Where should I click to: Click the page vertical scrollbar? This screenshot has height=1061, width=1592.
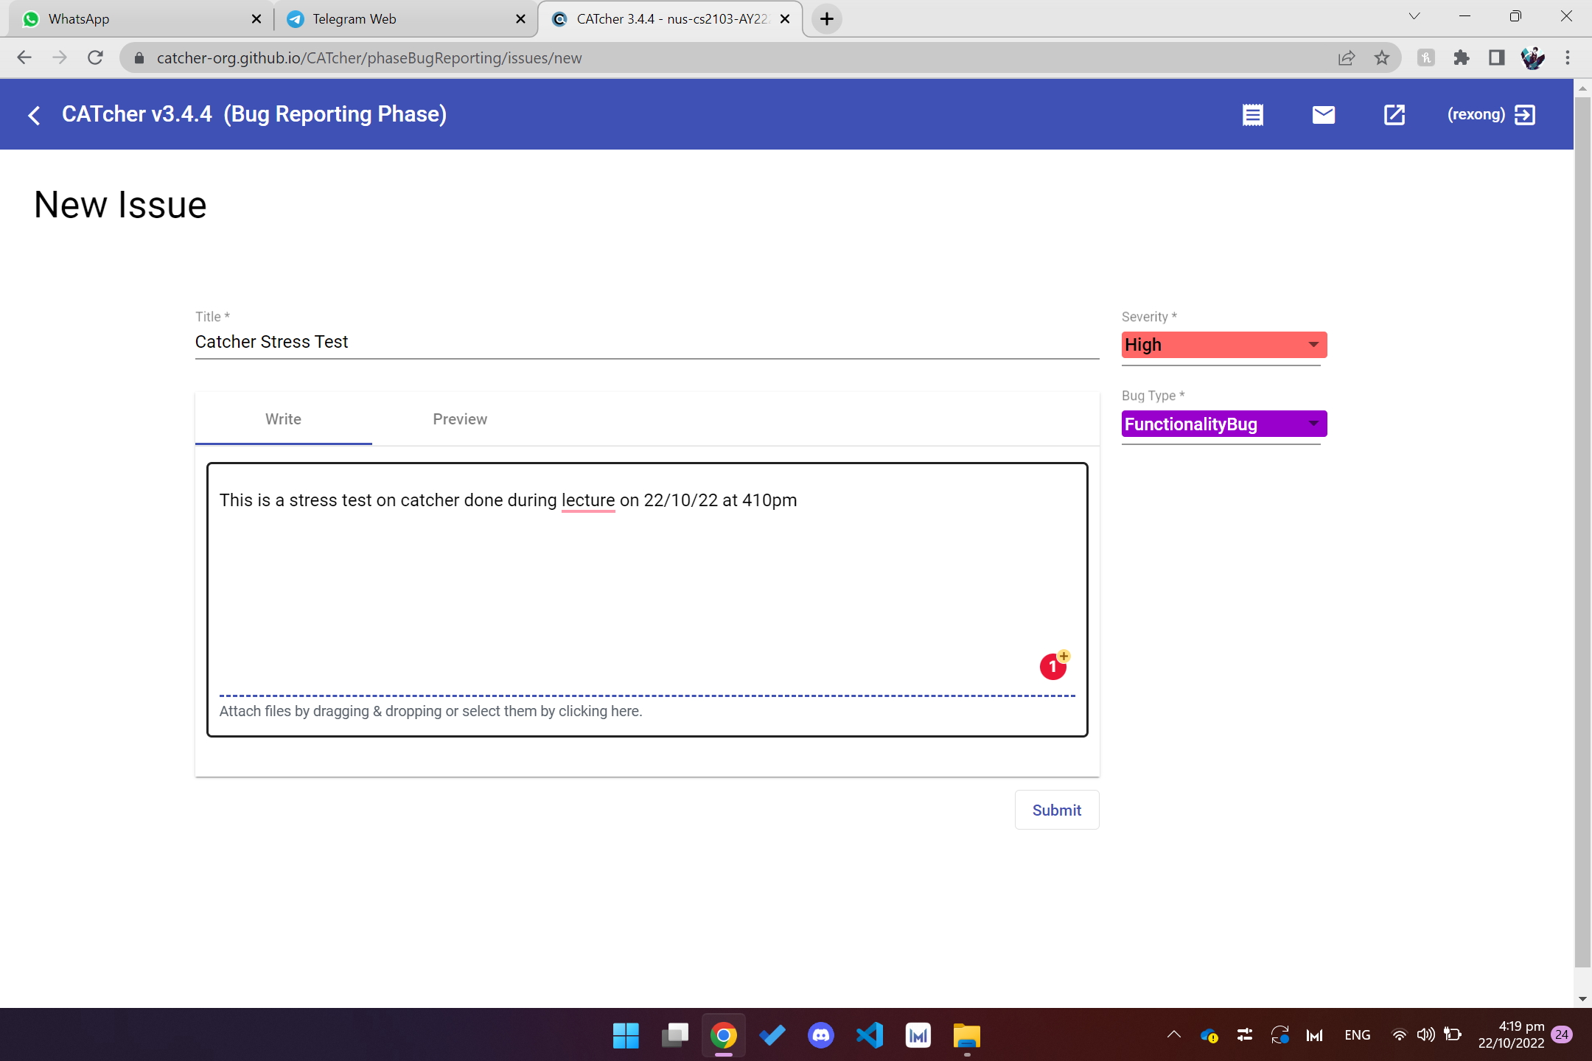point(1582,516)
